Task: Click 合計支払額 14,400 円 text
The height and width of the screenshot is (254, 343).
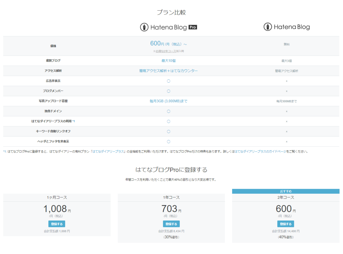Action: [x=286, y=231]
